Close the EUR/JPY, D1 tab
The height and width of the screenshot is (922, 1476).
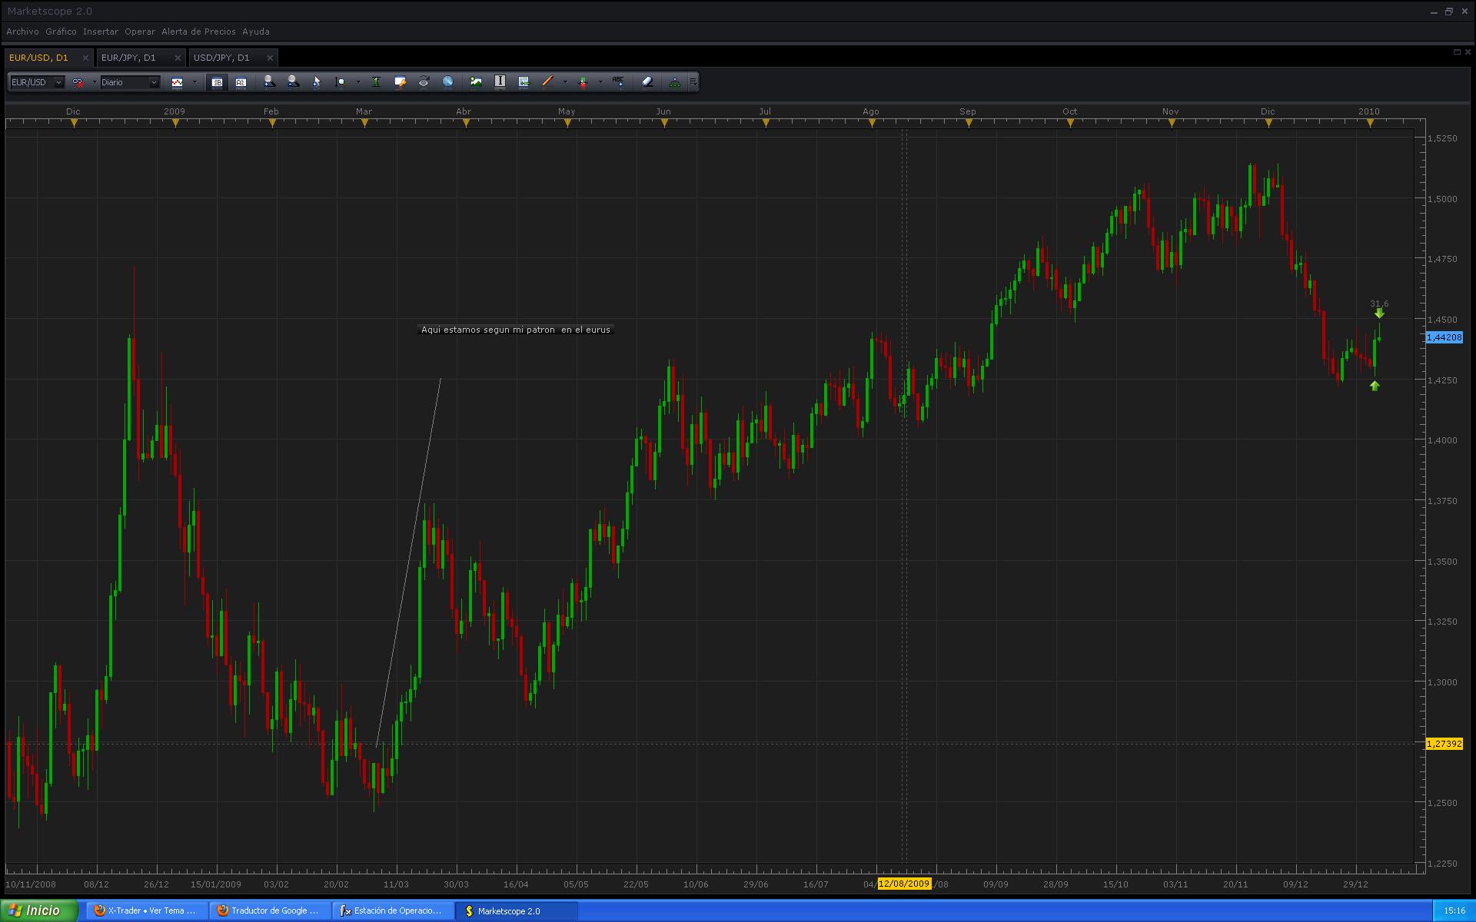(x=178, y=58)
